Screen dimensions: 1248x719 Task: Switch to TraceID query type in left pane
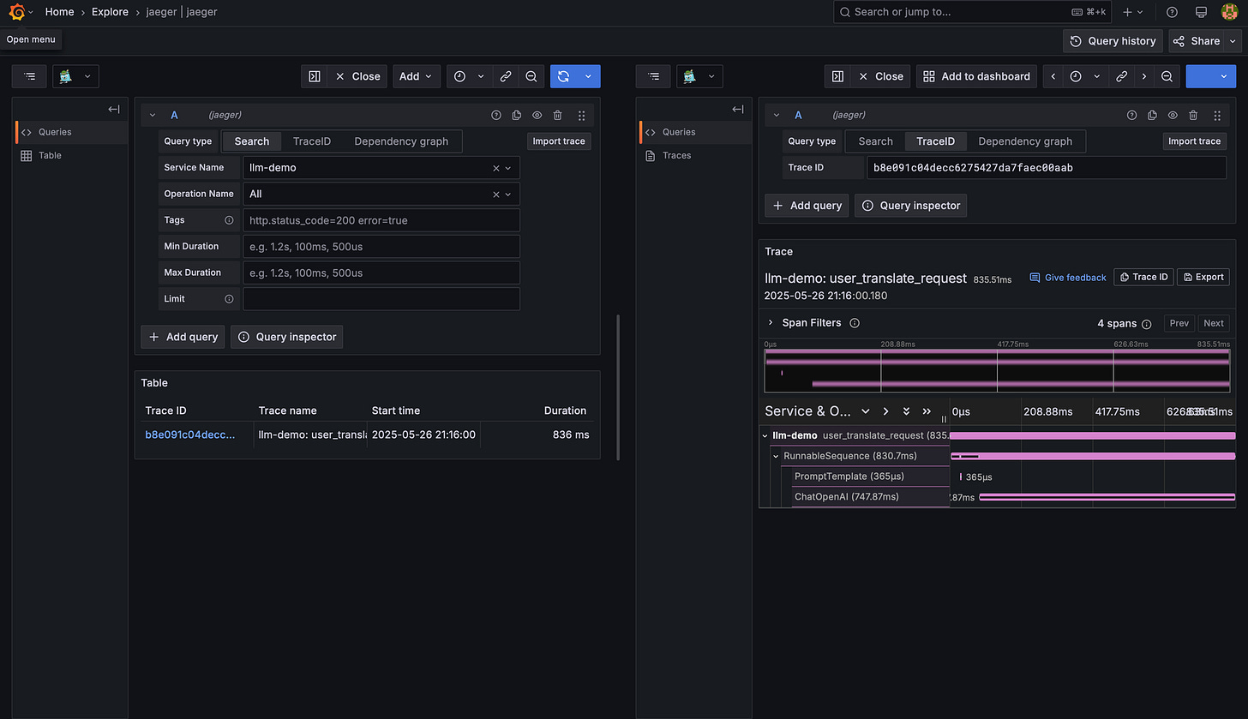pos(311,141)
